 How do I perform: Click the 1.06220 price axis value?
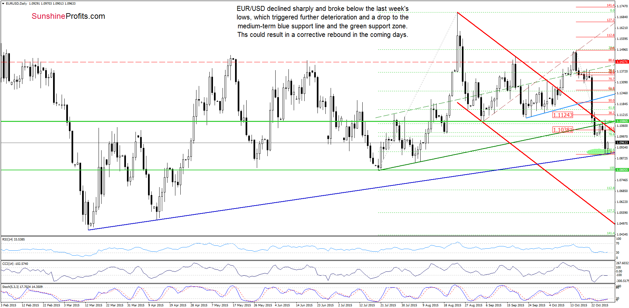(622, 202)
